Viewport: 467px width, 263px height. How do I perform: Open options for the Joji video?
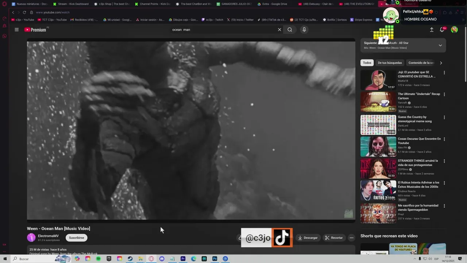click(x=444, y=73)
